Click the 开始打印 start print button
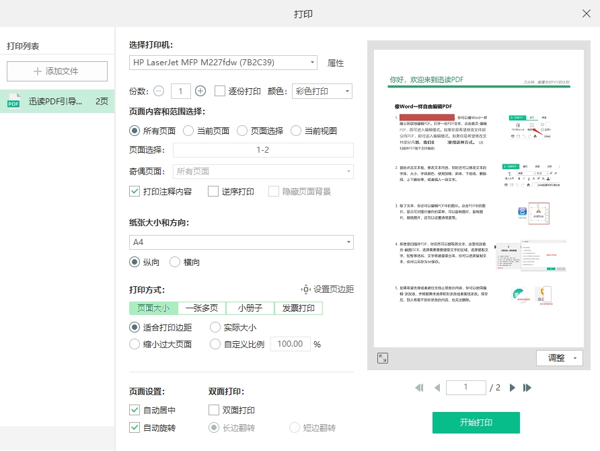Image resolution: width=600 pixels, height=451 pixels. coord(476,423)
